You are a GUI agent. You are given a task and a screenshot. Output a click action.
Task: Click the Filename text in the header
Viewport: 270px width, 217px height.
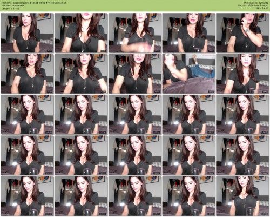(33, 3)
